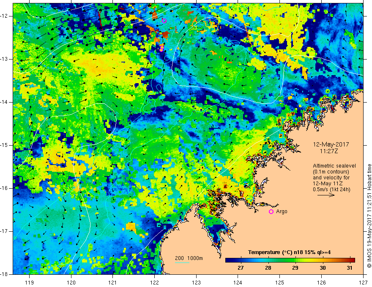Click the '127' longitude axis label
Viewport: 372px width, 287px height.
pos(363,282)
